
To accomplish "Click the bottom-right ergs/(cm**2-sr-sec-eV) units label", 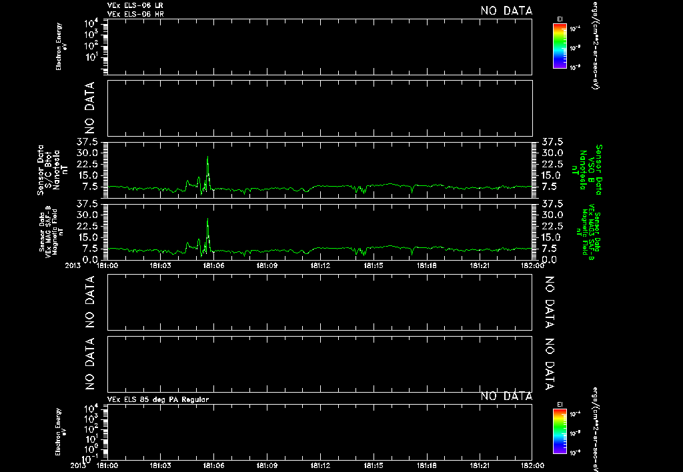I will click(x=596, y=430).
